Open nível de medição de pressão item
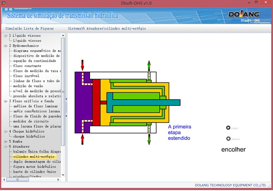The width and height of the screenshot is (273, 191). coord(37,91)
